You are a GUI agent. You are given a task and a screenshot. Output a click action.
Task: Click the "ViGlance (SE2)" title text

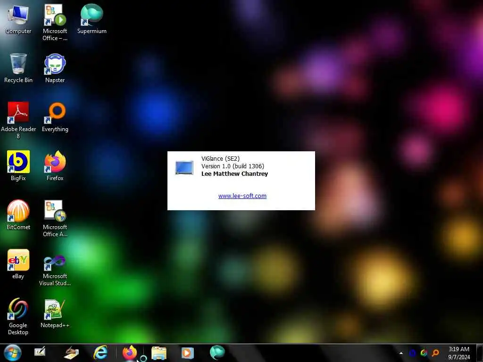click(220, 158)
